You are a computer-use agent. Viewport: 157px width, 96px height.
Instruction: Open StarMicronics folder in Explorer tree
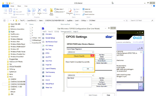tap(15, 34)
